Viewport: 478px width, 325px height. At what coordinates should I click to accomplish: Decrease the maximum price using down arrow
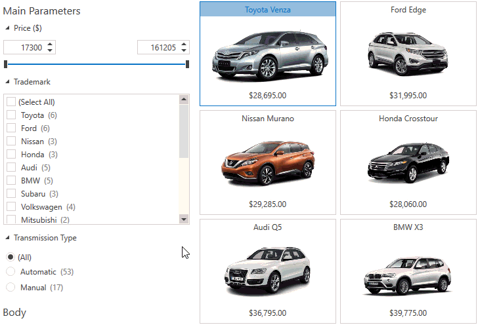(x=184, y=50)
